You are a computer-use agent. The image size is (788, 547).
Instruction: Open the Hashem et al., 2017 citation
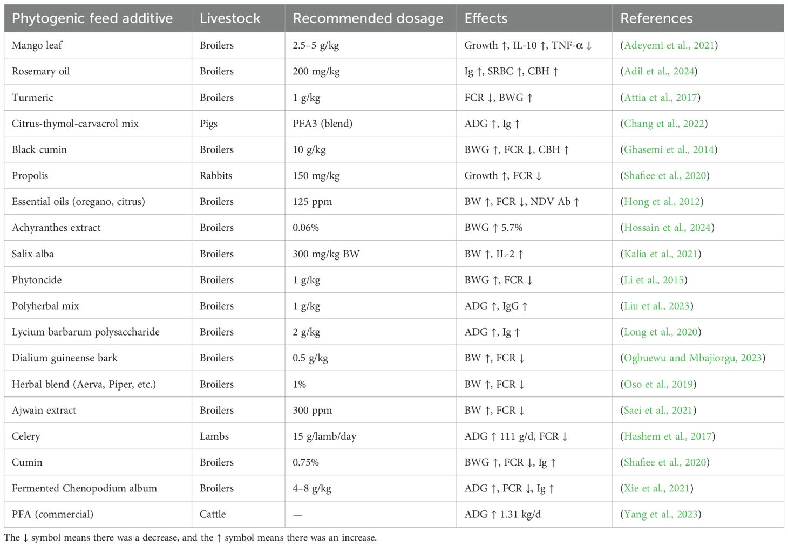tap(667, 436)
